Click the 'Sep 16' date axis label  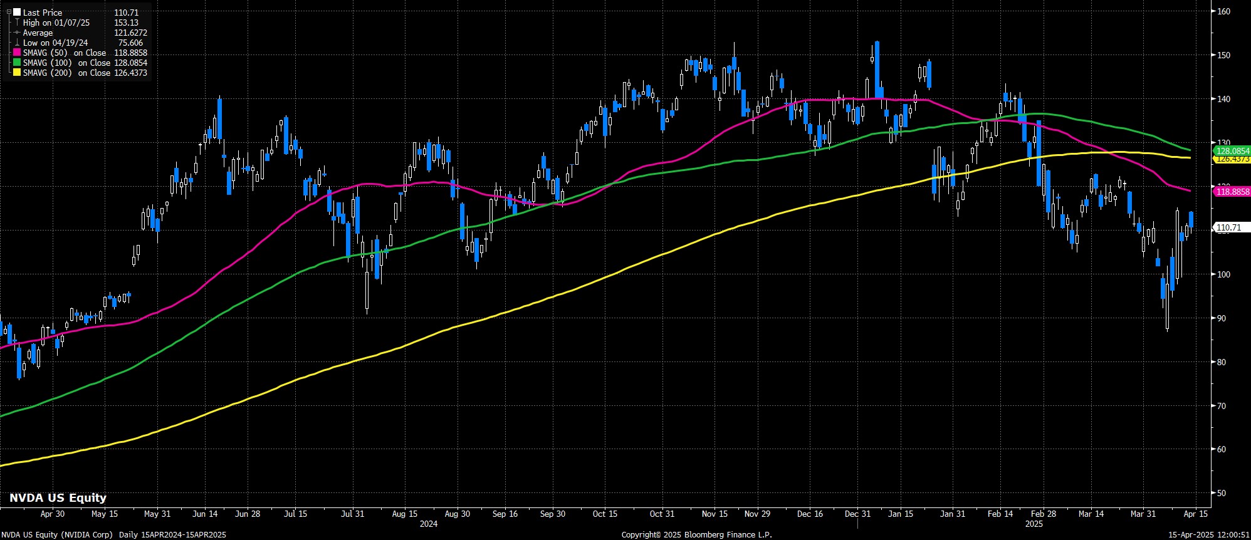point(505,514)
